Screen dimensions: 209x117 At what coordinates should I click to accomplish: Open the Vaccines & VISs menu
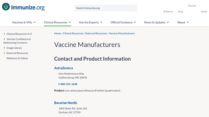22,22
